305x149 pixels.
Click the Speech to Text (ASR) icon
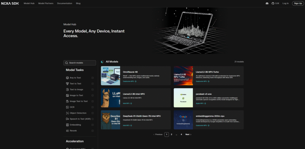coord(67,119)
